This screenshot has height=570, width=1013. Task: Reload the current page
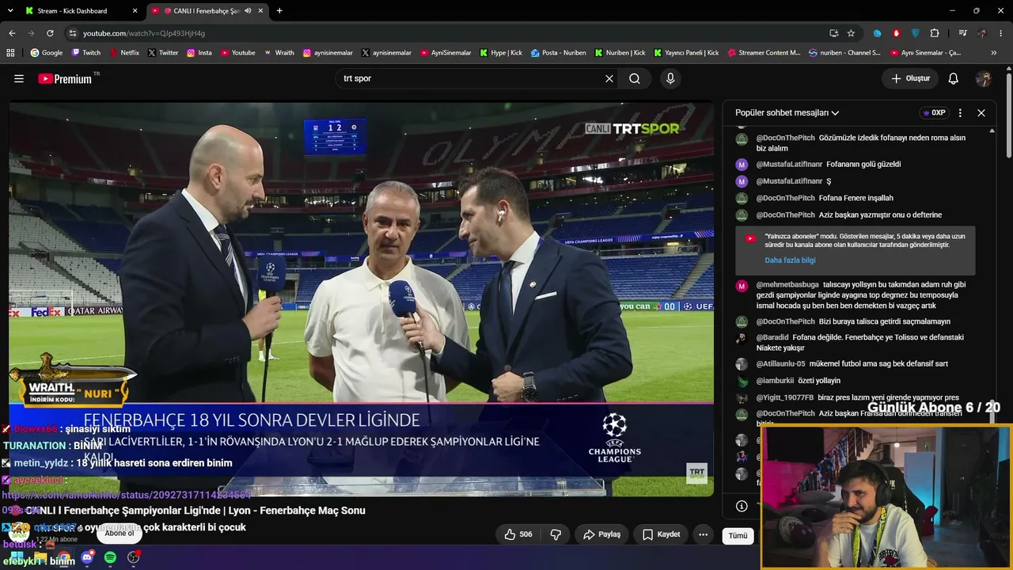pos(50,33)
